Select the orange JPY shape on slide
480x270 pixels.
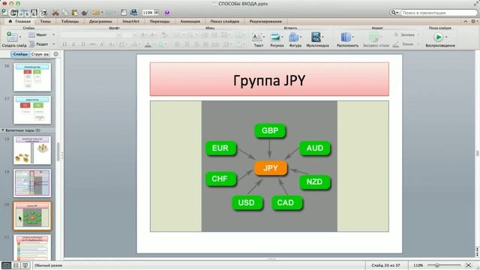271,168
